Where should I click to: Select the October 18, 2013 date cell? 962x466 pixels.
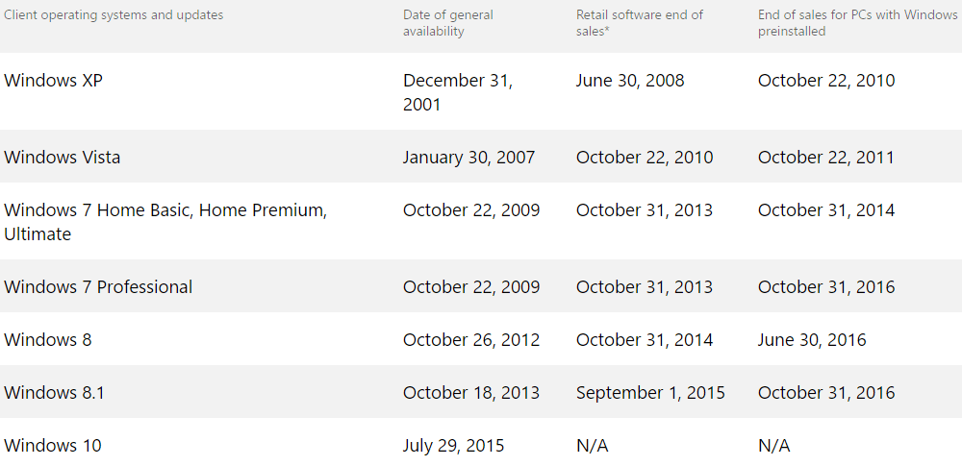click(471, 393)
